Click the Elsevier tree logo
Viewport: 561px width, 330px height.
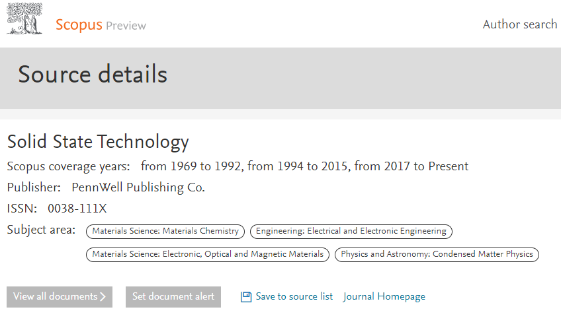pyautogui.click(x=24, y=19)
